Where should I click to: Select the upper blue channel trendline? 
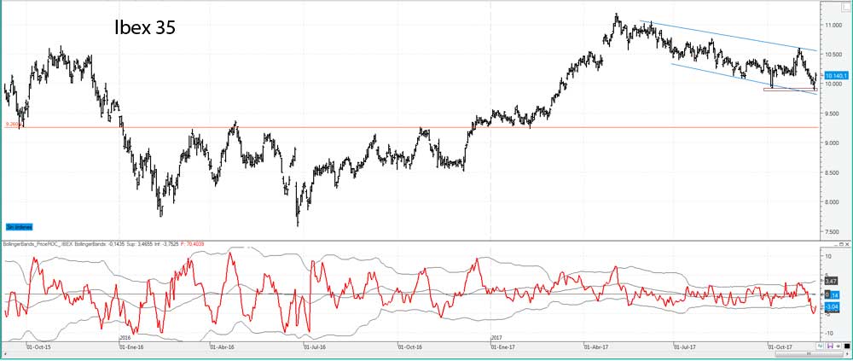click(729, 35)
